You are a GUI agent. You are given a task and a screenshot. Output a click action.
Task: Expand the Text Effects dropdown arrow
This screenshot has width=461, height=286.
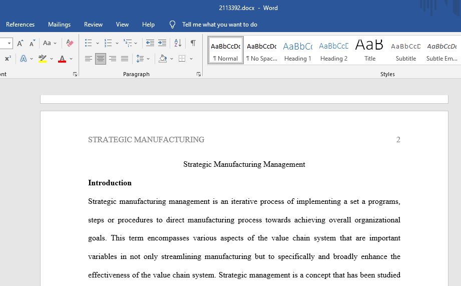click(x=32, y=59)
